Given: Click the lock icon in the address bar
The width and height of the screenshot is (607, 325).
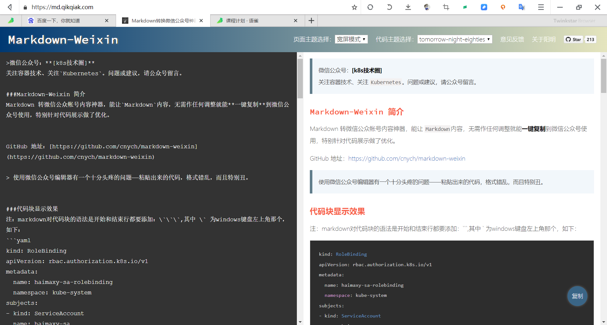Looking at the screenshot, I should (x=25, y=7).
